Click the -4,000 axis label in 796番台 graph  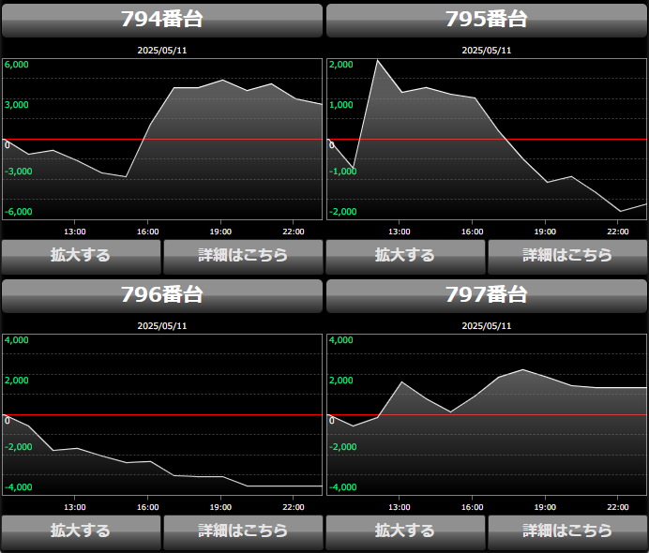[18, 487]
